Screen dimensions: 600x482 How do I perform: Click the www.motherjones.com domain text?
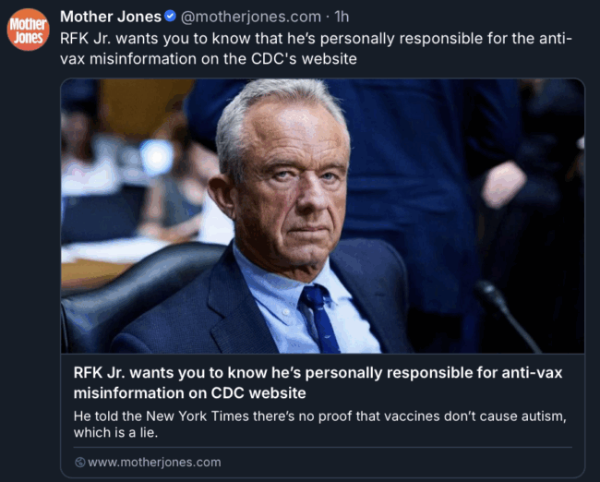click(154, 462)
